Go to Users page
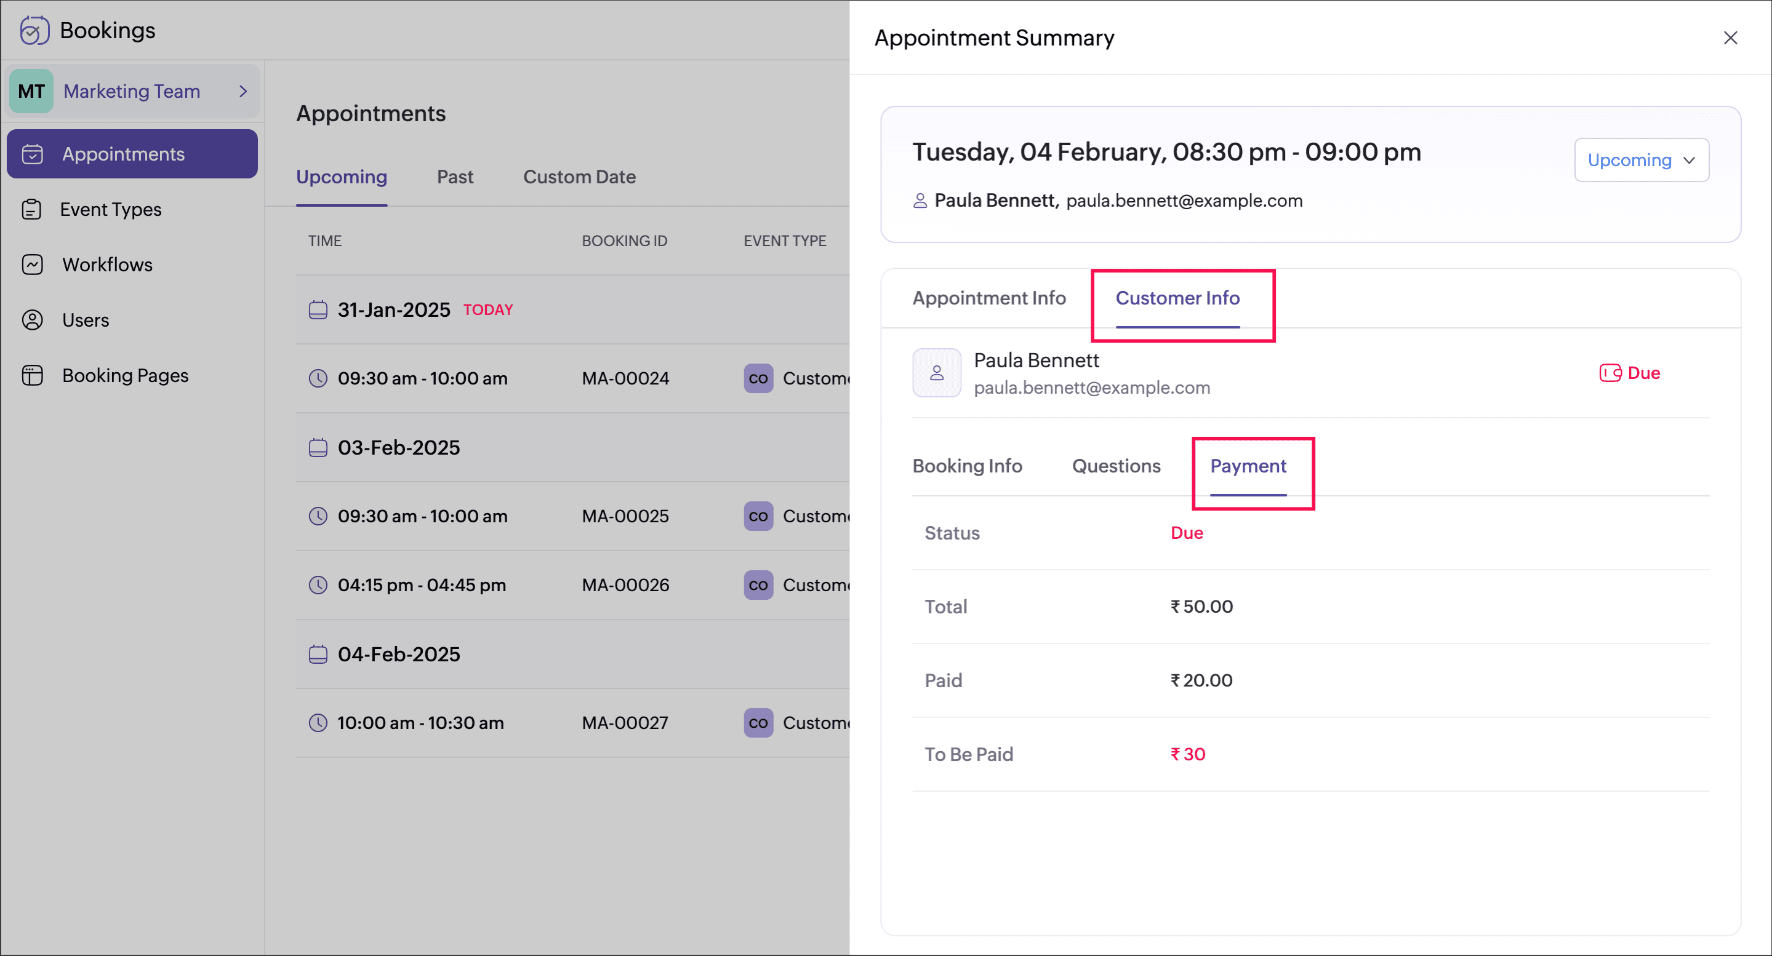The height and width of the screenshot is (956, 1772). click(x=86, y=320)
